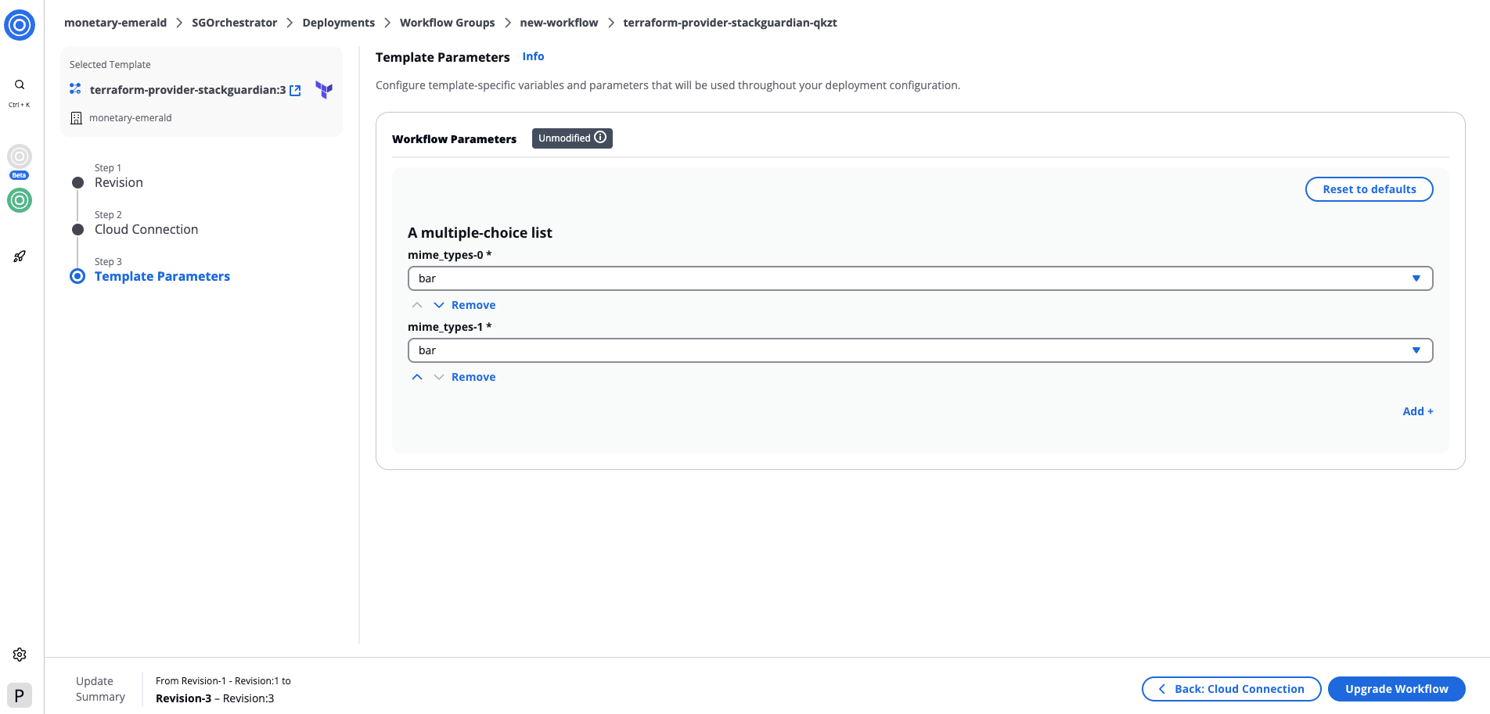Open the mime_types-1 dropdown
The image size is (1490, 714).
pyautogui.click(x=1416, y=350)
